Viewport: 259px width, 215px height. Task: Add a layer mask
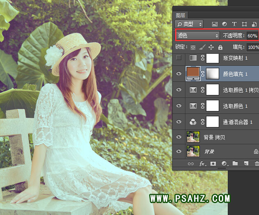click(213, 164)
